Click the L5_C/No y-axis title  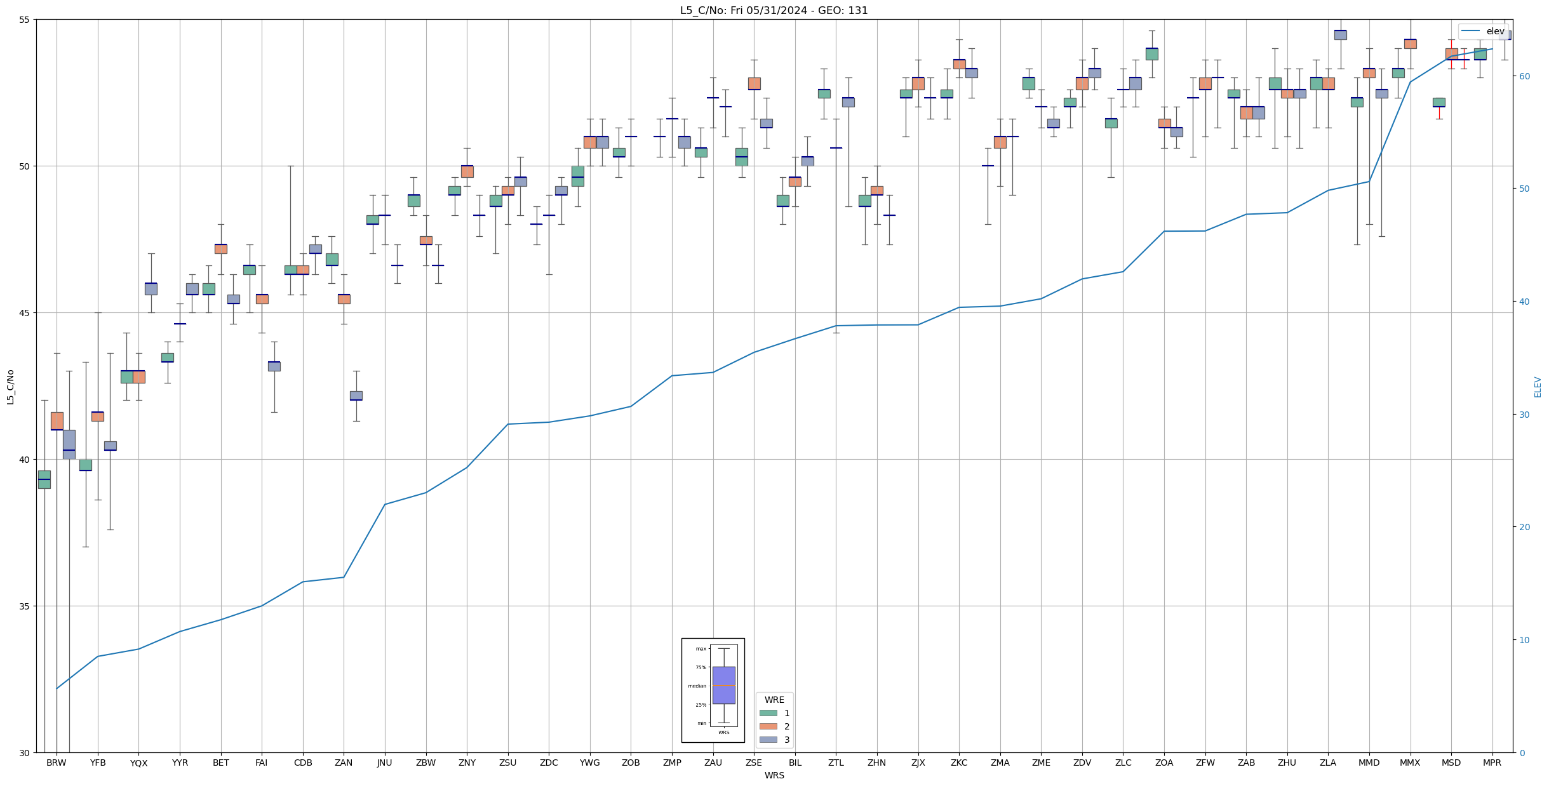click(x=10, y=387)
